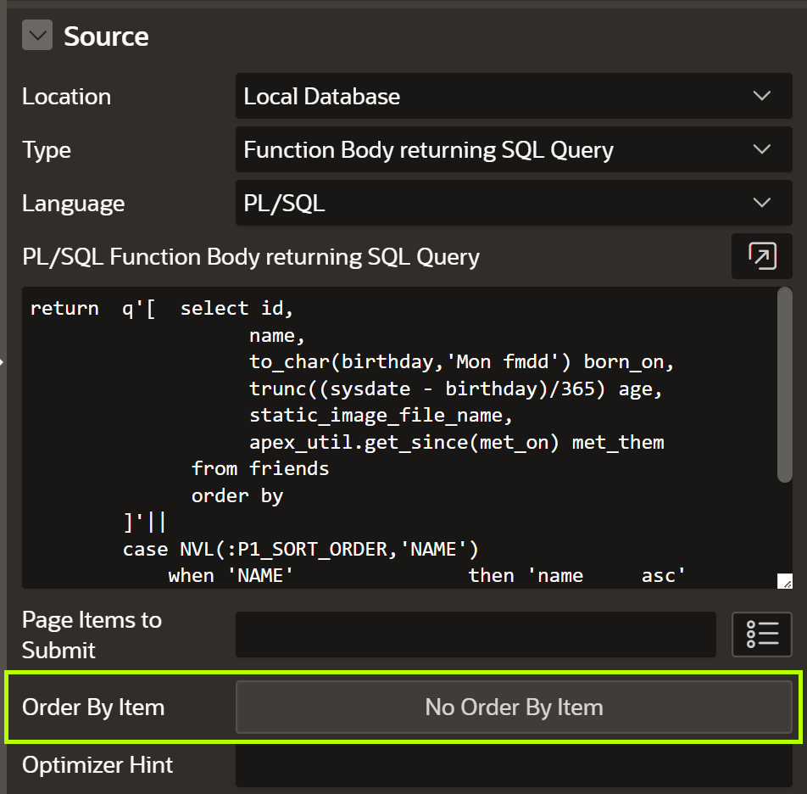
Task: Click the PL/SQL Function Body returning SQL Query label
Action: point(251,257)
